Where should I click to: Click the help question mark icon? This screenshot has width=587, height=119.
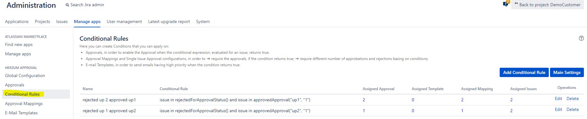coord(581,38)
